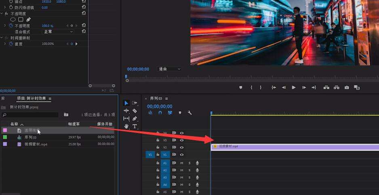
Task: Select 视频素材.mp4 in project panel
Action: click(36, 144)
